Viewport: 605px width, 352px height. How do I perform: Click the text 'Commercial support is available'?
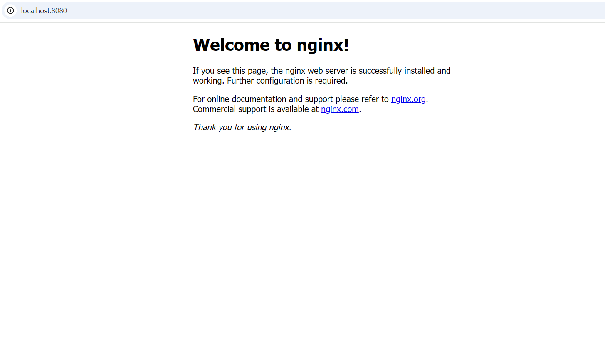256,109
